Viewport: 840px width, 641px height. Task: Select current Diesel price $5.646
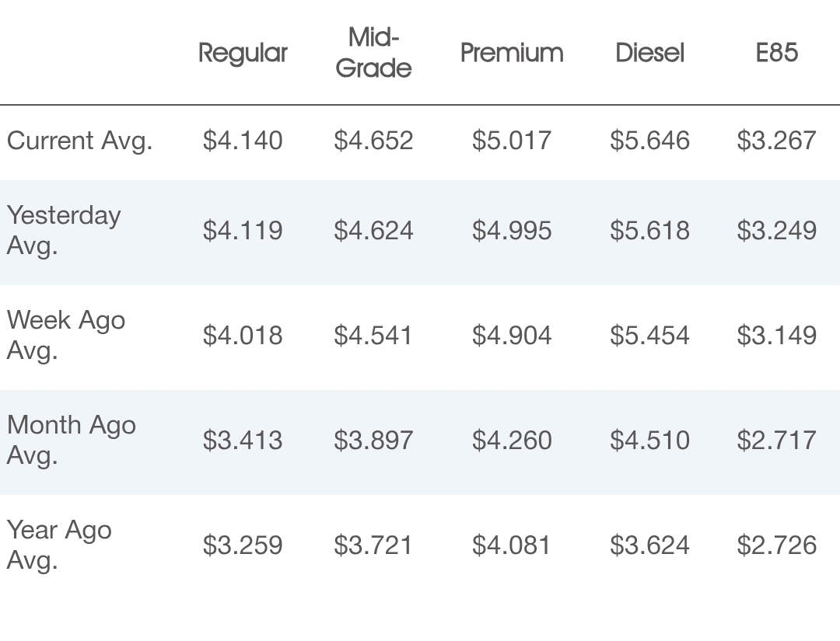click(x=649, y=141)
